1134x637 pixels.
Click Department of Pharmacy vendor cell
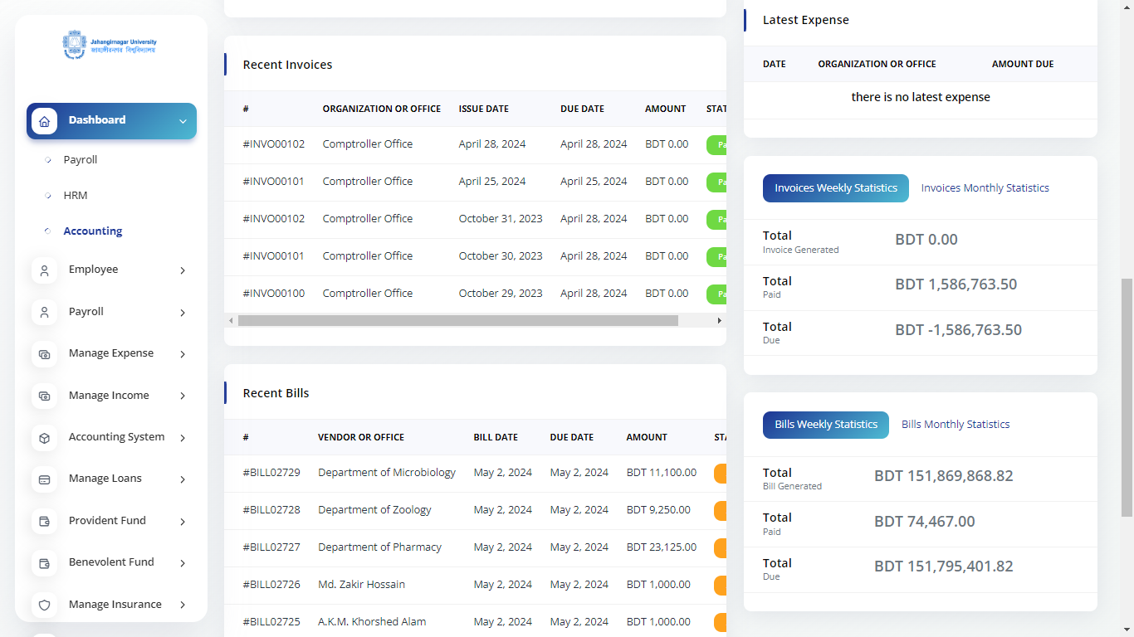pyautogui.click(x=379, y=547)
